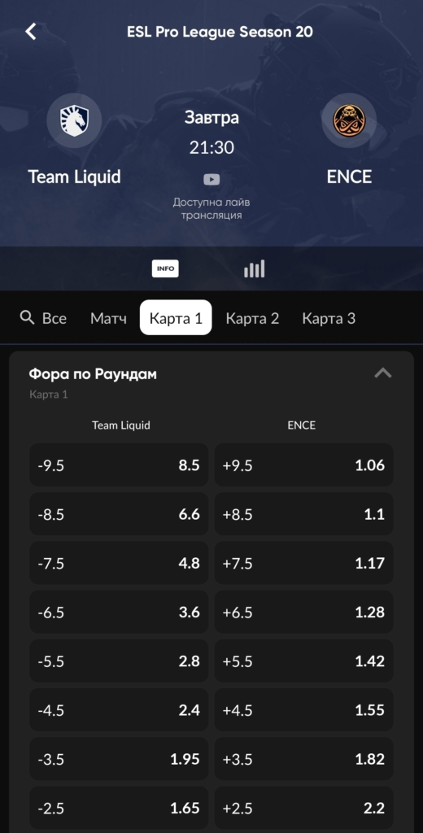Select Team Liquid -3.5 at odds 1.95
423x833 pixels.
119,759
